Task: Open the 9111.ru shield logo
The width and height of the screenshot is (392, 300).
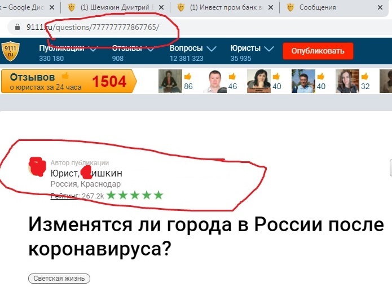Action: [x=10, y=51]
